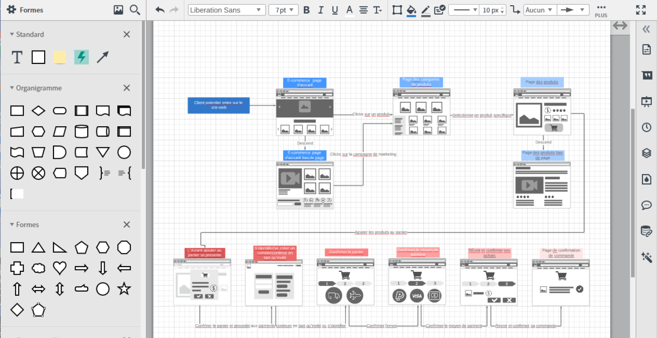This screenshot has width=657, height=338.
Task: Open the Layers panel from right sidebar
Action: click(646, 153)
